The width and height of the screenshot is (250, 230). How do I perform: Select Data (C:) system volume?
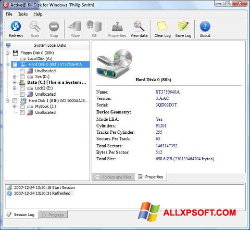[57, 82]
